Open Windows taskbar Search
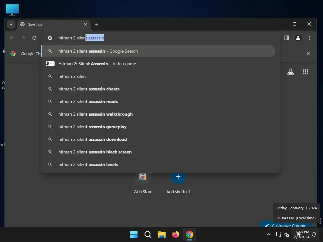Image resolution: width=323 pixels, height=242 pixels. [148, 234]
